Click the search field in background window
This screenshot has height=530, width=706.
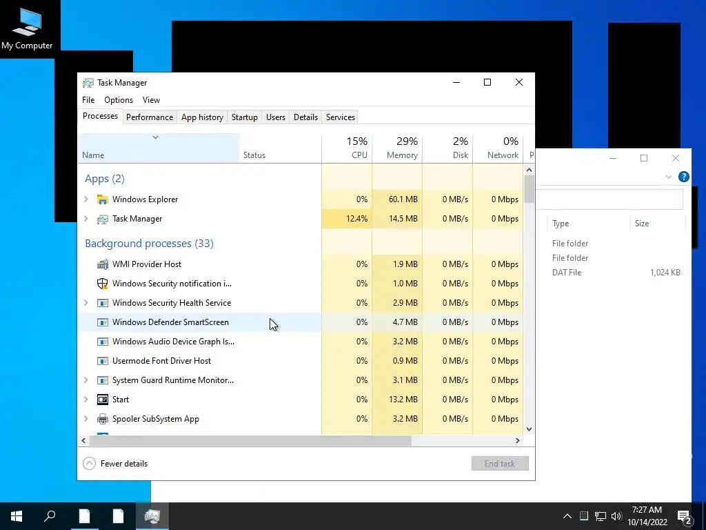point(610,199)
